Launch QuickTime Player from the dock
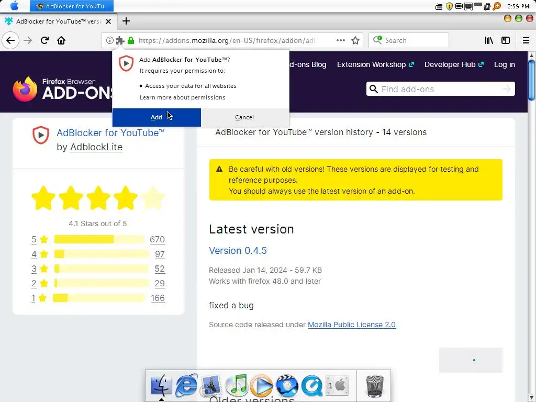536x402 pixels. point(312,386)
